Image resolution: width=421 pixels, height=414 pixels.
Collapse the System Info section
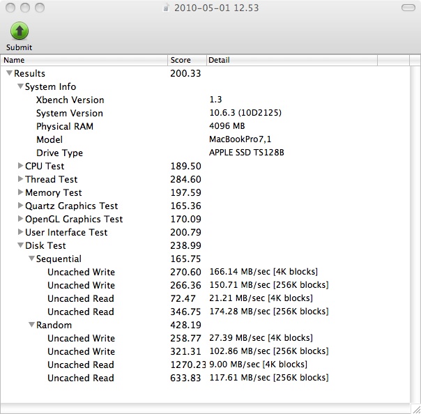pos(20,86)
